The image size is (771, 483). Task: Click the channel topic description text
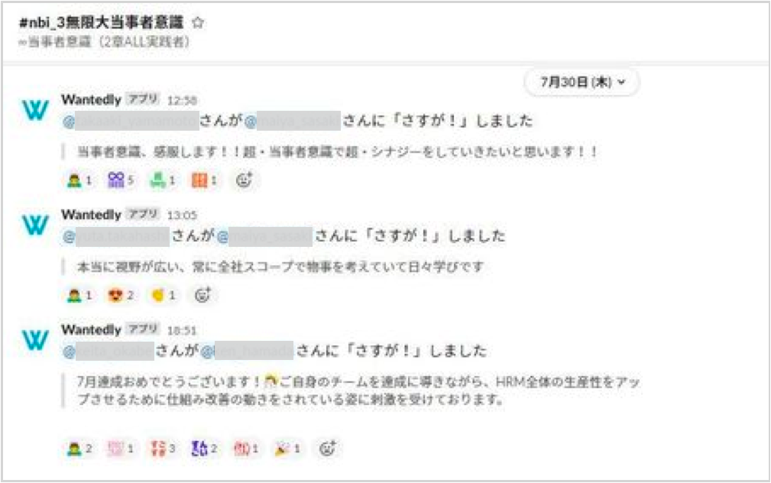click(x=104, y=42)
